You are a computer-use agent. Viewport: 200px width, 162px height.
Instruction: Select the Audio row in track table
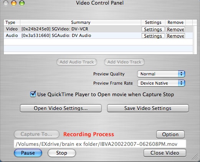98,35
